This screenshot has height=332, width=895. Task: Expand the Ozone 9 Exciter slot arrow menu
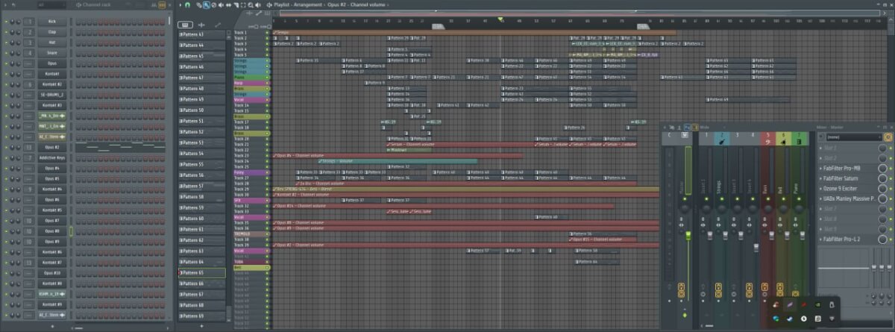pos(820,190)
